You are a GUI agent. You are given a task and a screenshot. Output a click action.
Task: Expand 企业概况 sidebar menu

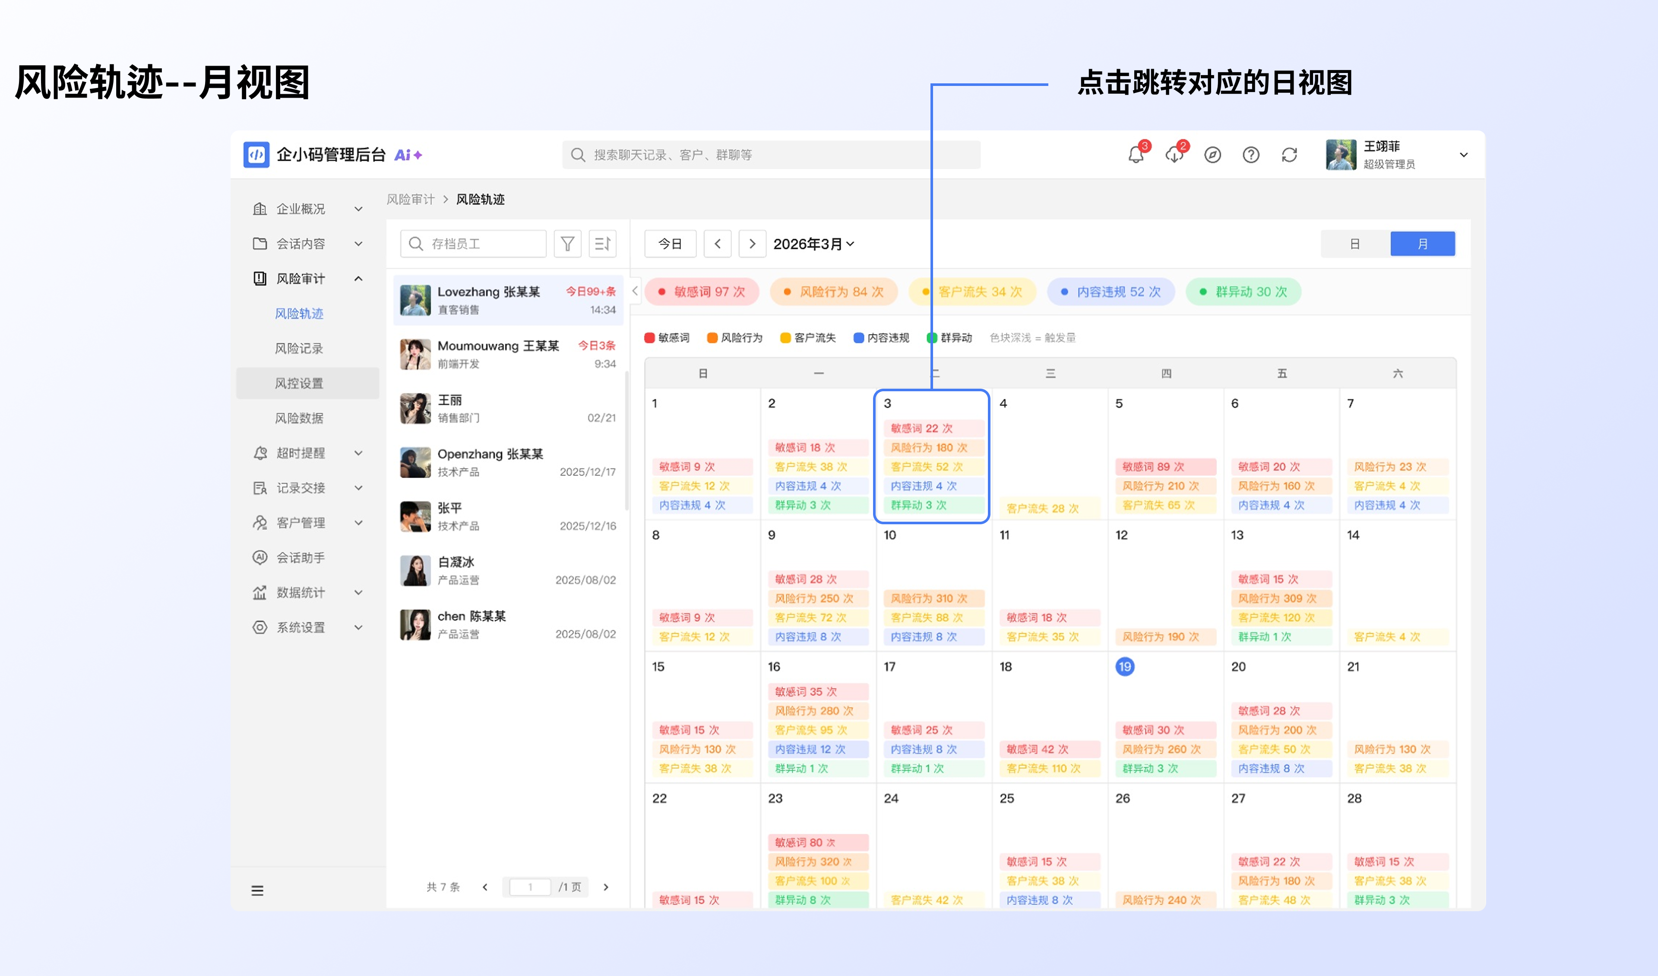coord(307,209)
